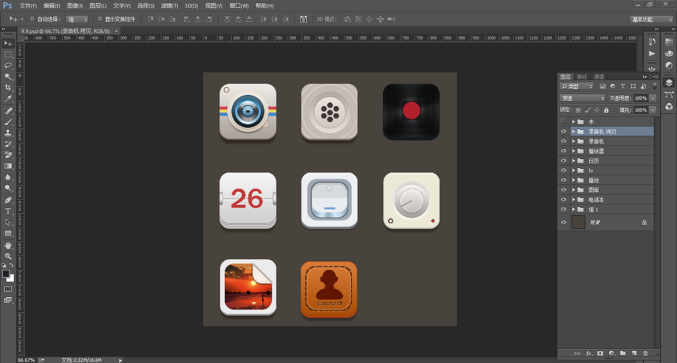Open the 窗口(W) menu
677x363 pixels.
pos(239,6)
